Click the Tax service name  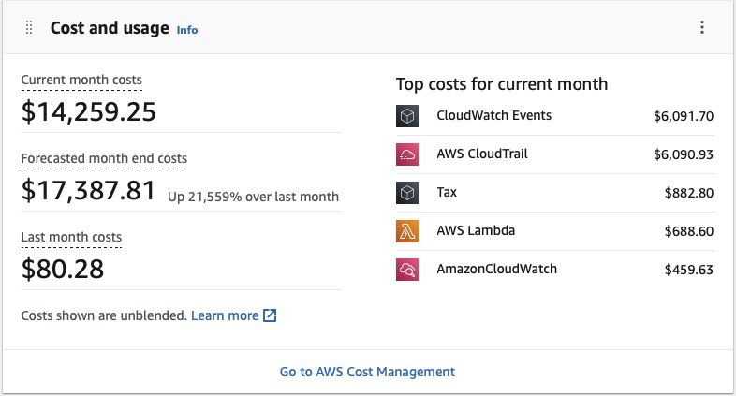447,192
